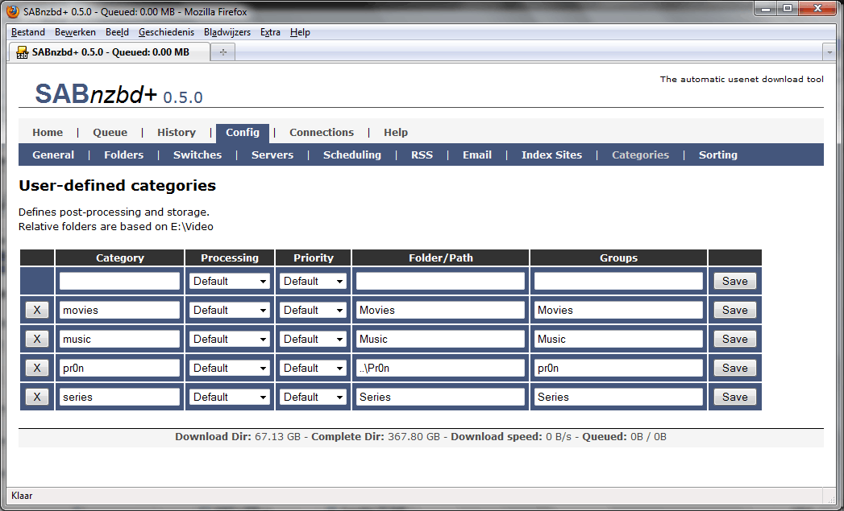Viewport: 844px width, 511px height.
Task: Select the Config tab
Action: tap(242, 133)
